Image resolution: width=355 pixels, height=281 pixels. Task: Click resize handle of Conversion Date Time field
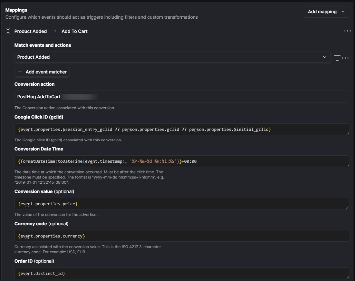click(347, 165)
